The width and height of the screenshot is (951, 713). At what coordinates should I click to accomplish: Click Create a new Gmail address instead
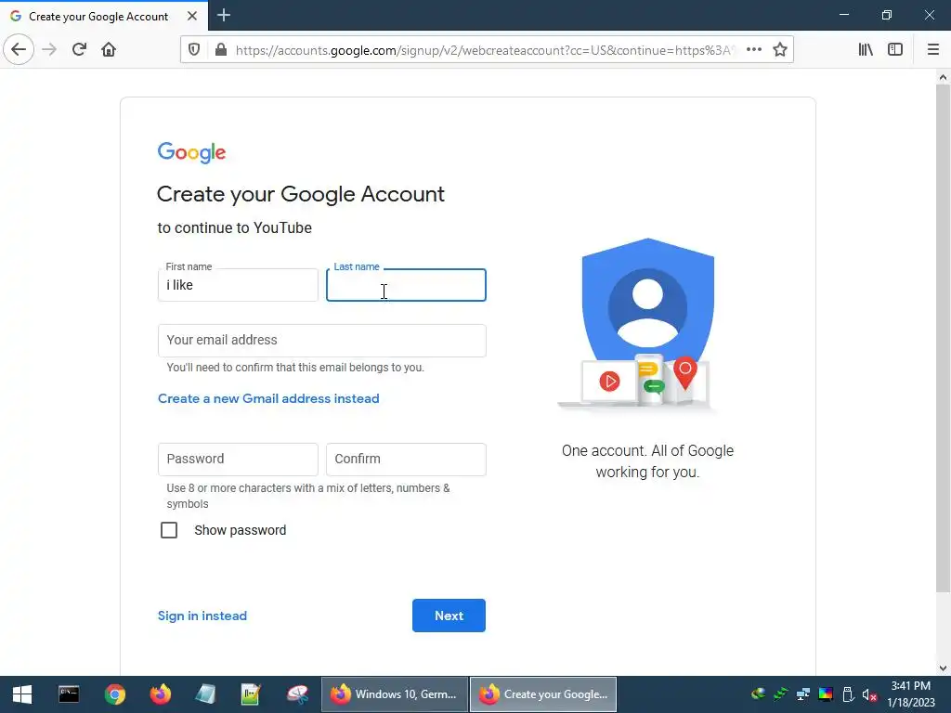pyautogui.click(x=268, y=398)
